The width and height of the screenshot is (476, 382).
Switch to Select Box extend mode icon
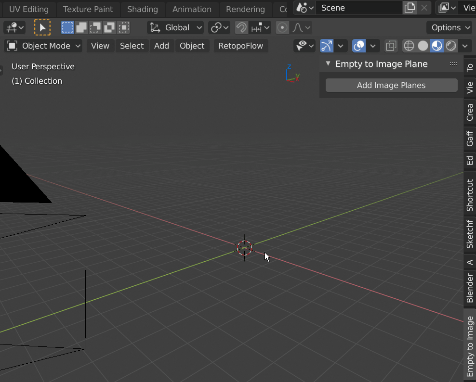coord(81,27)
